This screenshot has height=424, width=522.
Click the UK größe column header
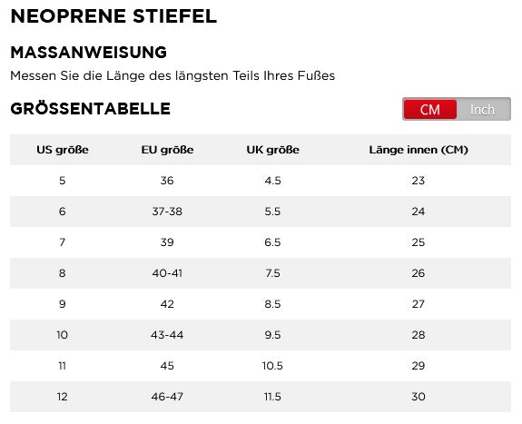273,150
